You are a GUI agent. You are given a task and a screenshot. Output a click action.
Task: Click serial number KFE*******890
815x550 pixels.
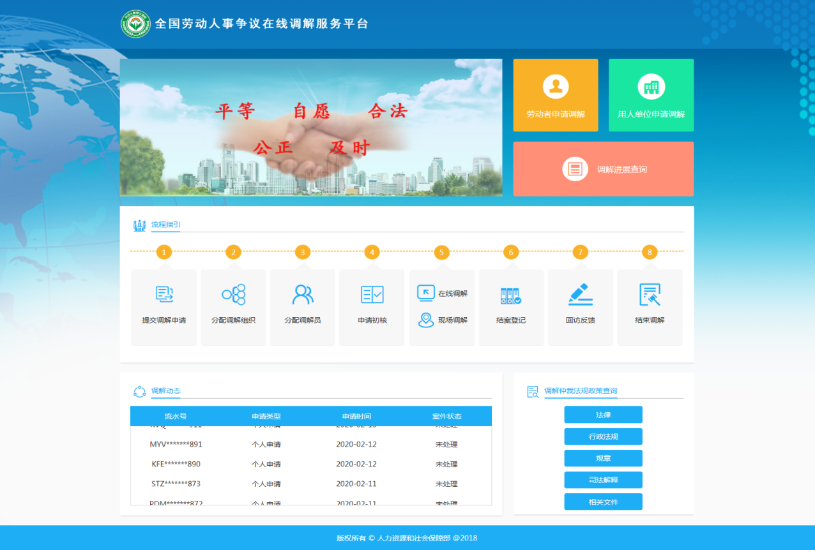click(x=176, y=464)
